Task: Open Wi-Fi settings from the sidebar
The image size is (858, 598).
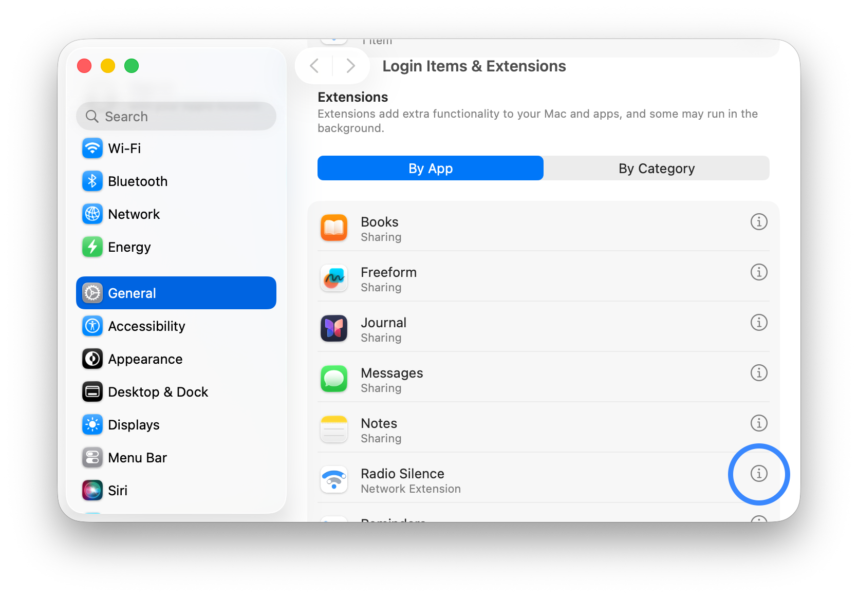Action: [x=125, y=148]
